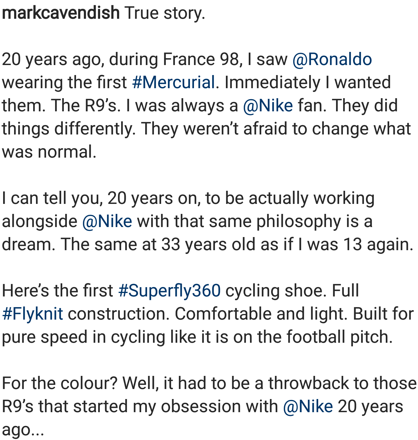Open @Nike mention following 'alongside'

tap(107, 221)
